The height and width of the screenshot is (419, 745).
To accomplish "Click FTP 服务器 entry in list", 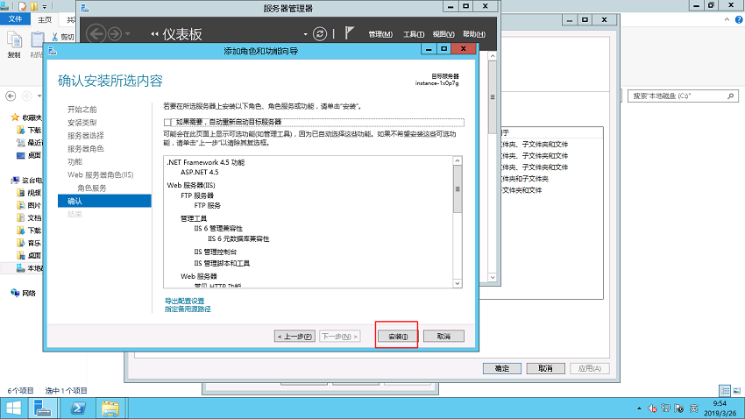I will 197,195.
